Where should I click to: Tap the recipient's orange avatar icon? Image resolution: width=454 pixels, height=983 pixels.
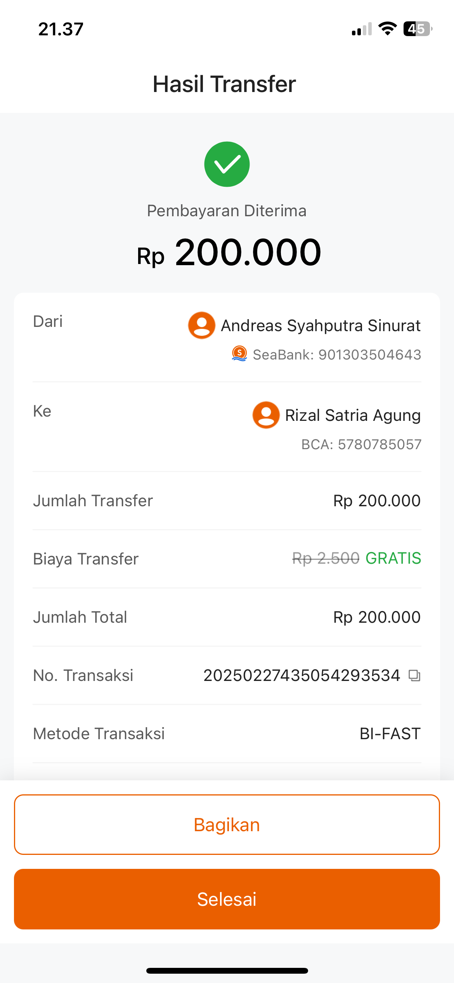[266, 415]
